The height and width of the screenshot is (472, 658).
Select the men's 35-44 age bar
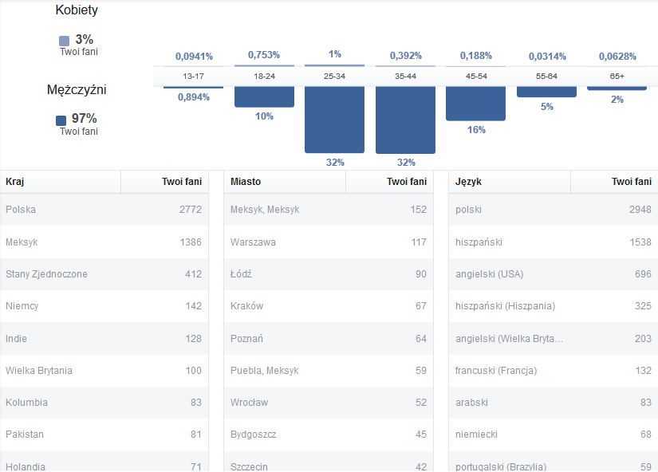point(405,120)
